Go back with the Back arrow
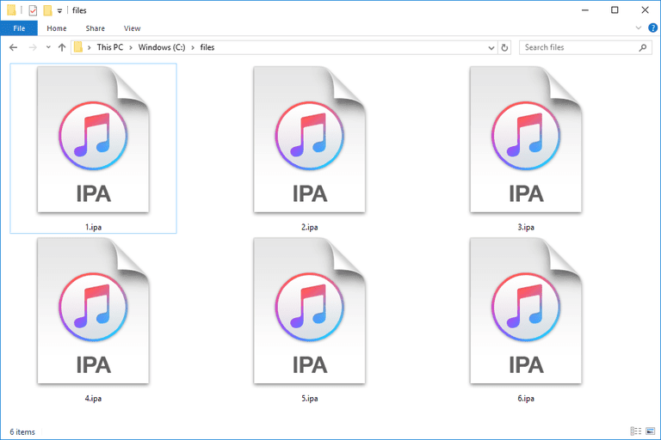 (x=14, y=47)
